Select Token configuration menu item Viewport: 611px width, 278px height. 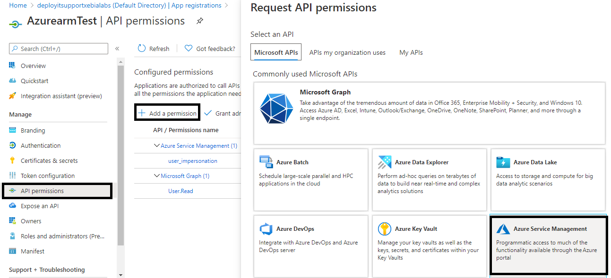tap(48, 176)
